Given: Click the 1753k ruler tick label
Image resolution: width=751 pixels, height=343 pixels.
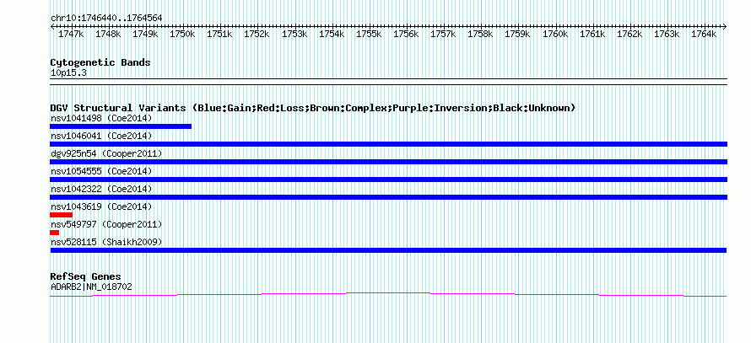Looking at the screenshot, I should pos(294,34).
